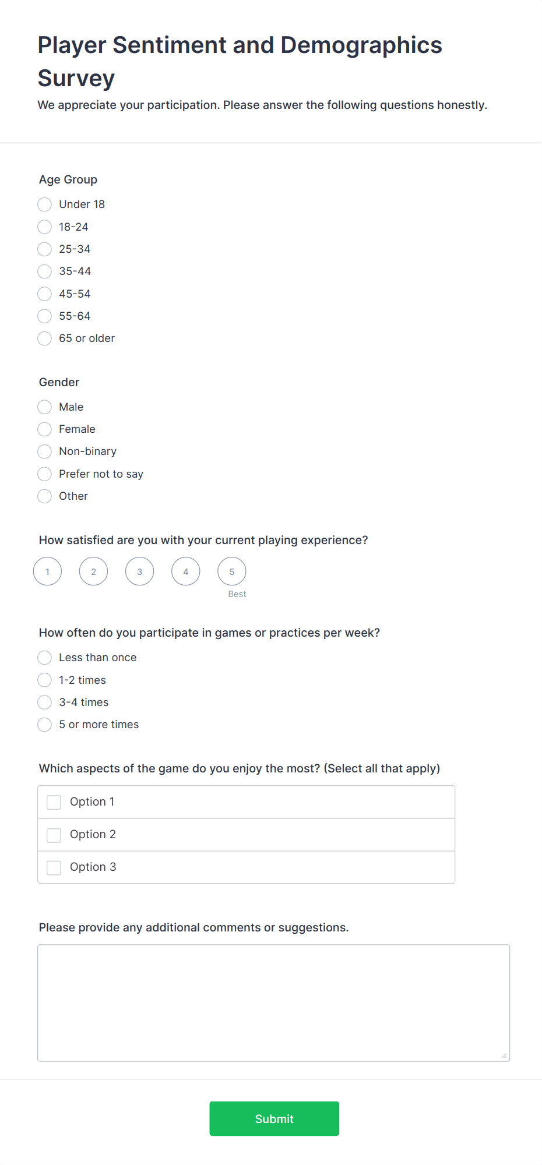Image resolution: width=542 pixels, height=1165 pixels.
Task: Rate satisfaction as 1
Action: 48,571
